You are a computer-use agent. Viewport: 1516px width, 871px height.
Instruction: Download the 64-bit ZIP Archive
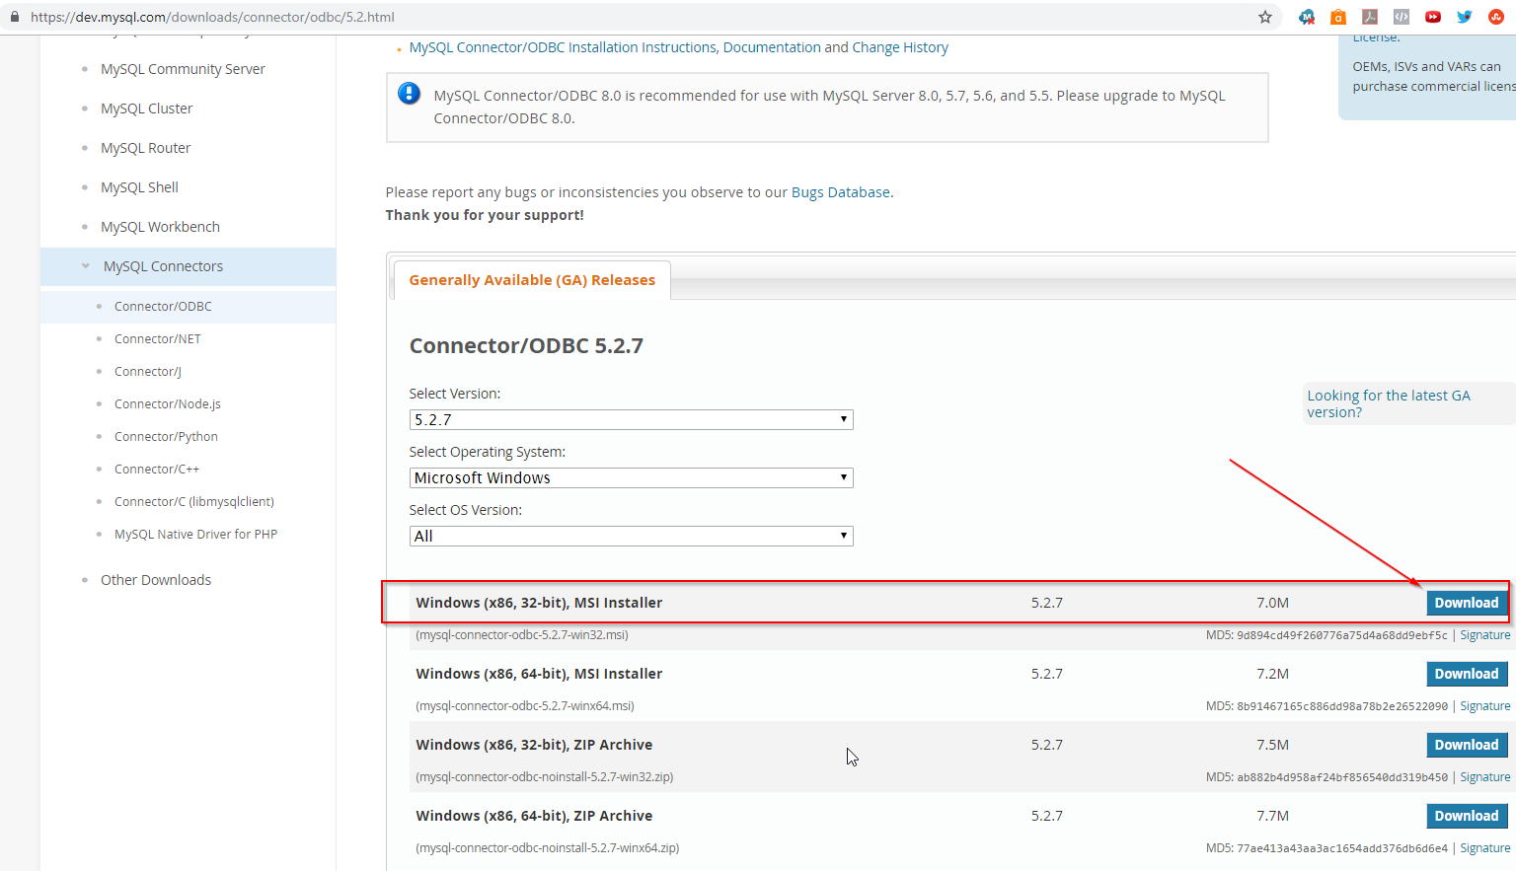coord(1467,816)
